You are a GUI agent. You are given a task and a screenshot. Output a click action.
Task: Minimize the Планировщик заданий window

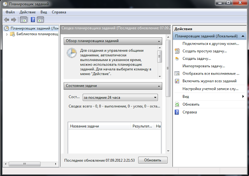click(x=220, y=3)
